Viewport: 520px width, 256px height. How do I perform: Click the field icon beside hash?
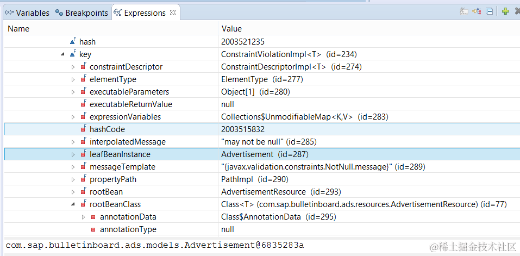click(73, 41)
